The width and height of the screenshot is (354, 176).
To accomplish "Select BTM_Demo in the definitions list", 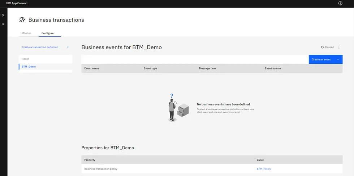I will [x=46, y=67].
